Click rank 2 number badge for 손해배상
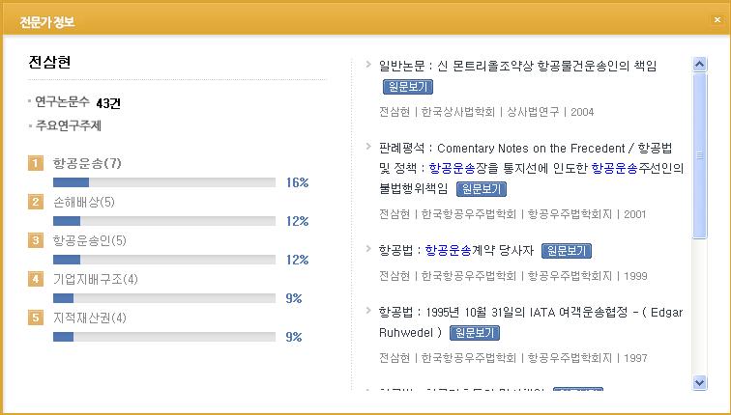Screen dimensions: 731x415 [x=36, y=202]
